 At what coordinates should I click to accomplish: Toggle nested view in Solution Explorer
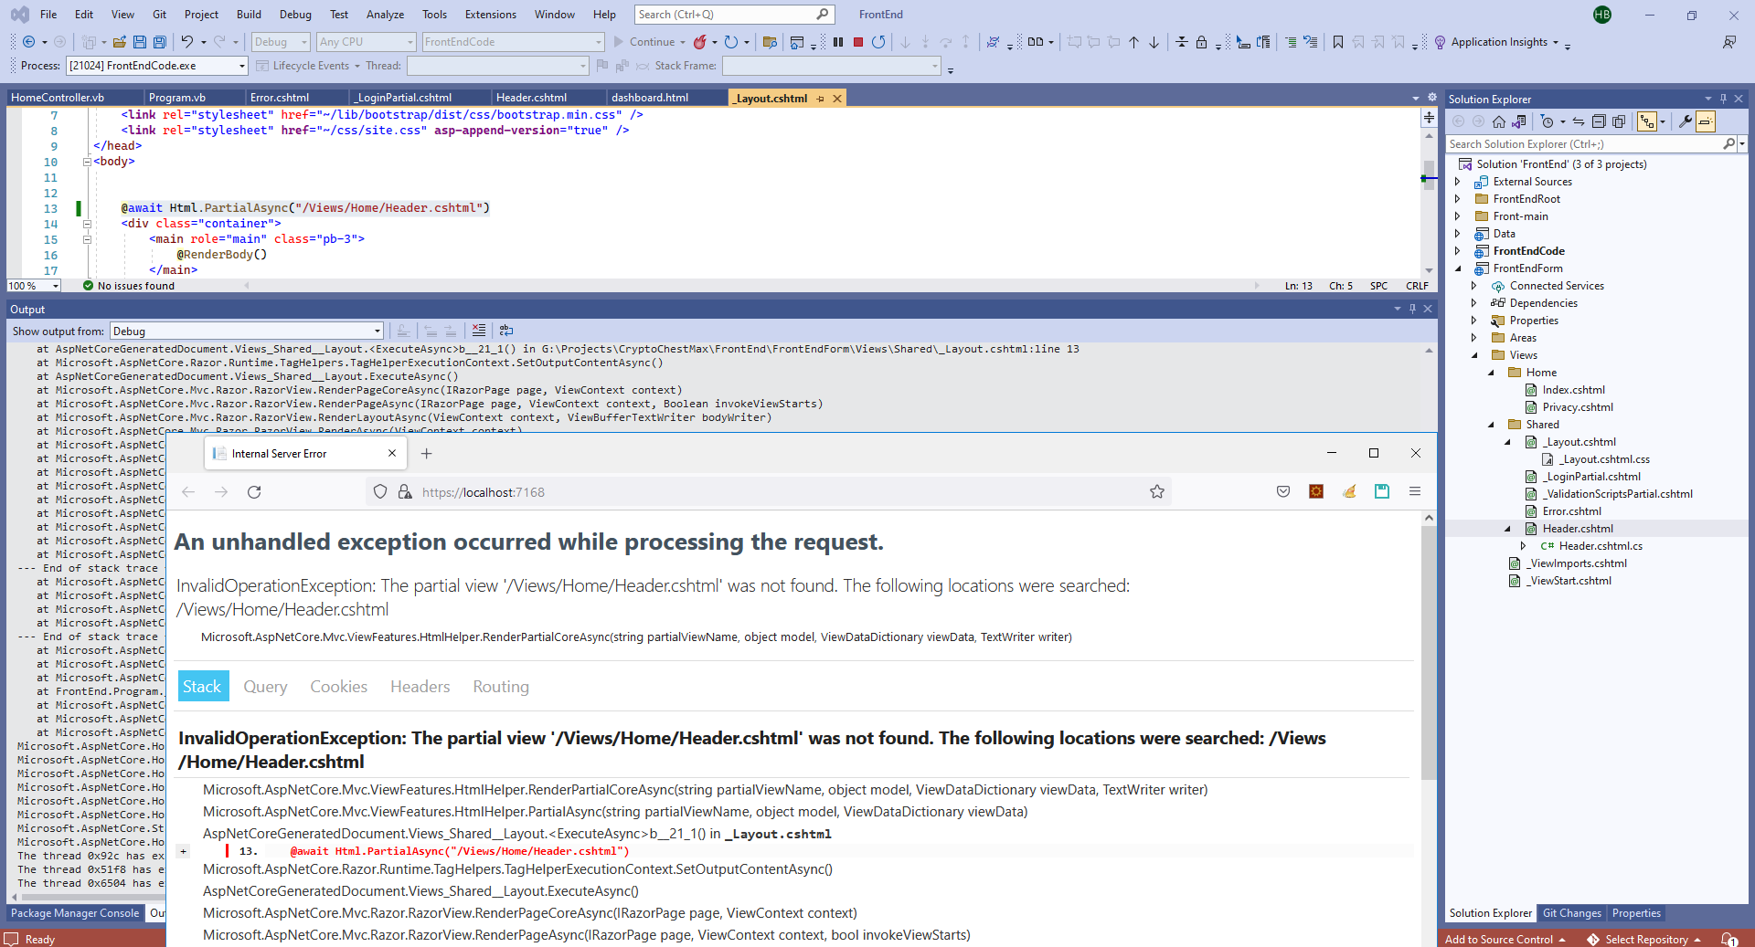click(x=1647, y=121)
